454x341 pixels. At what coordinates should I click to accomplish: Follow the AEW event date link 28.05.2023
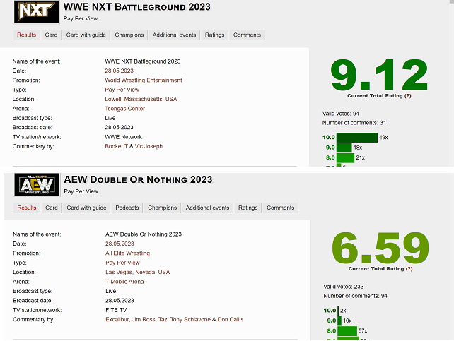coord(120,244)
